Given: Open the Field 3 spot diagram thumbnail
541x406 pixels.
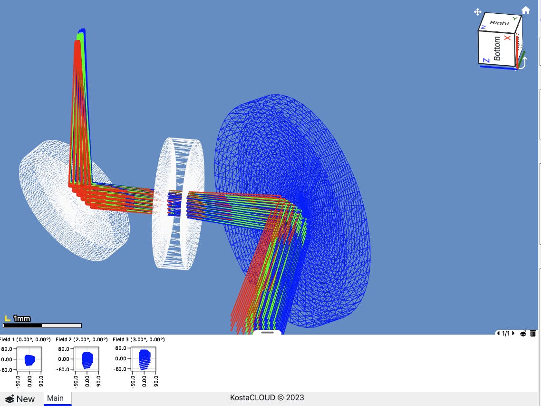Looking at the screenshot, I should point(144,359).
